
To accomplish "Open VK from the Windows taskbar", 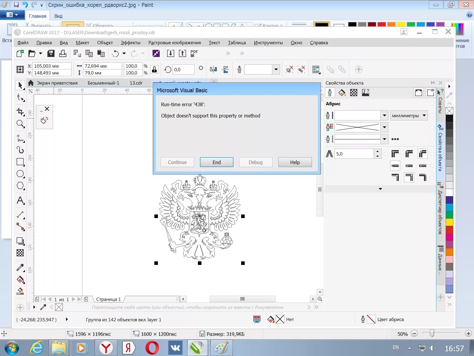I will click(x=175, y=348).
